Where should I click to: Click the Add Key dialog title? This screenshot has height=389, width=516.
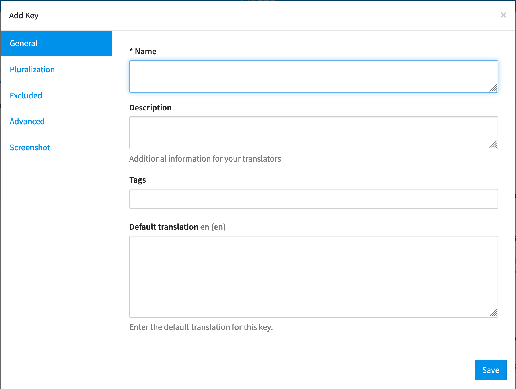tap(24, 15)
